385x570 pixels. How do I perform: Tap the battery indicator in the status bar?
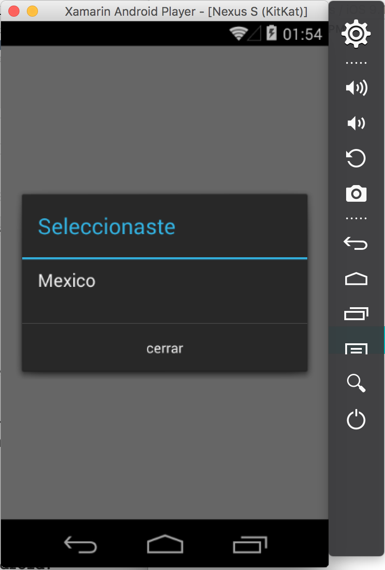click(x=272, y=33)
